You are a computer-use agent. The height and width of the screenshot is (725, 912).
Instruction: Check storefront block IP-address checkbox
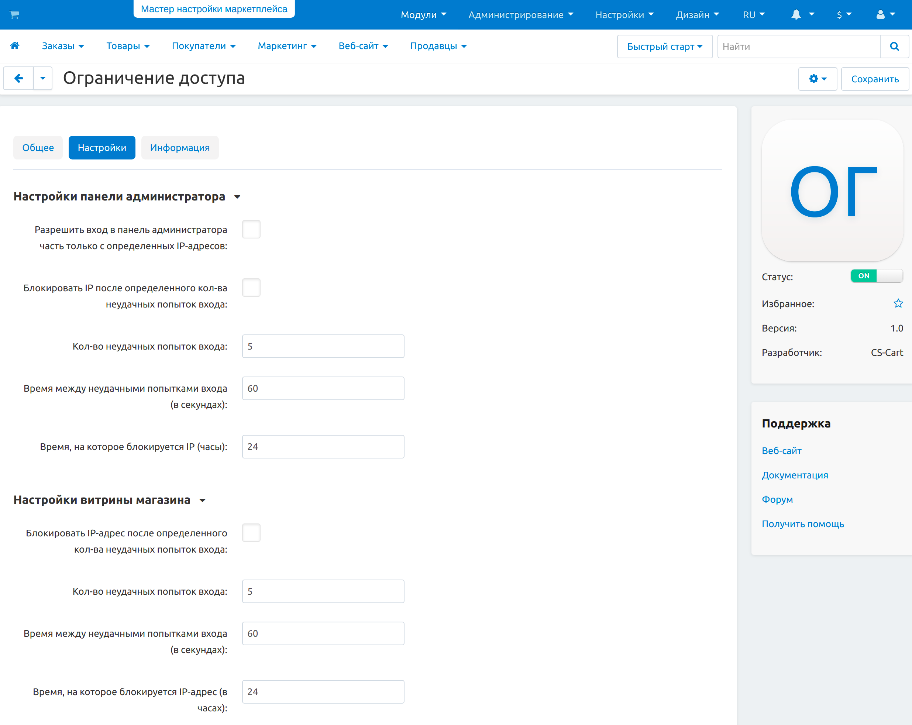pos(251,533)
